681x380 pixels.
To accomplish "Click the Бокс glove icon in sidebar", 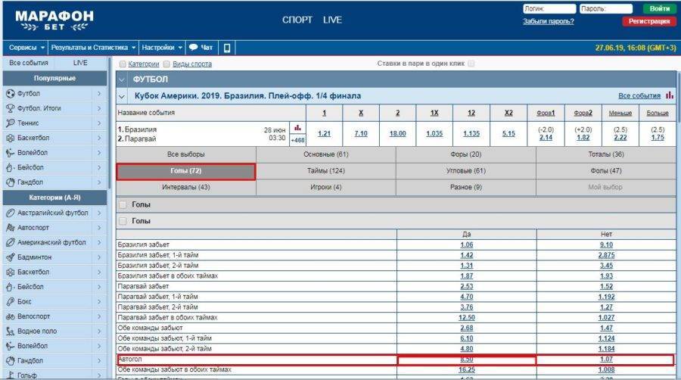I will (x=11, y=302).
